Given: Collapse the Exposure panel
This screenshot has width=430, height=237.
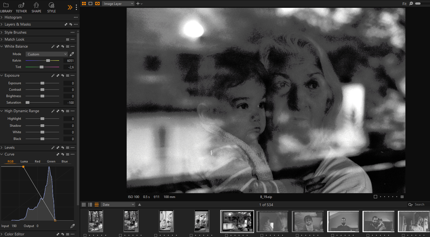Looking at the screenshot, I should pos(2,75).
